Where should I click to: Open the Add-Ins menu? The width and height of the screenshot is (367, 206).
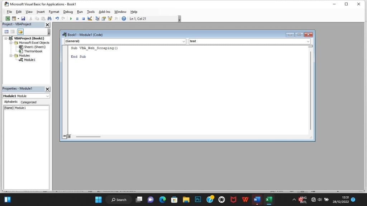point(104,12)
